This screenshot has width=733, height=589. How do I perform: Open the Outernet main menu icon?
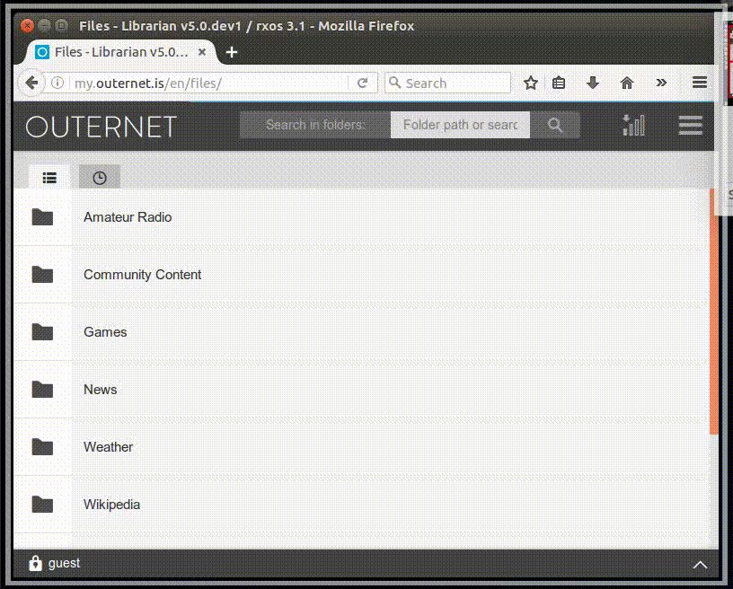pos(691,125)
